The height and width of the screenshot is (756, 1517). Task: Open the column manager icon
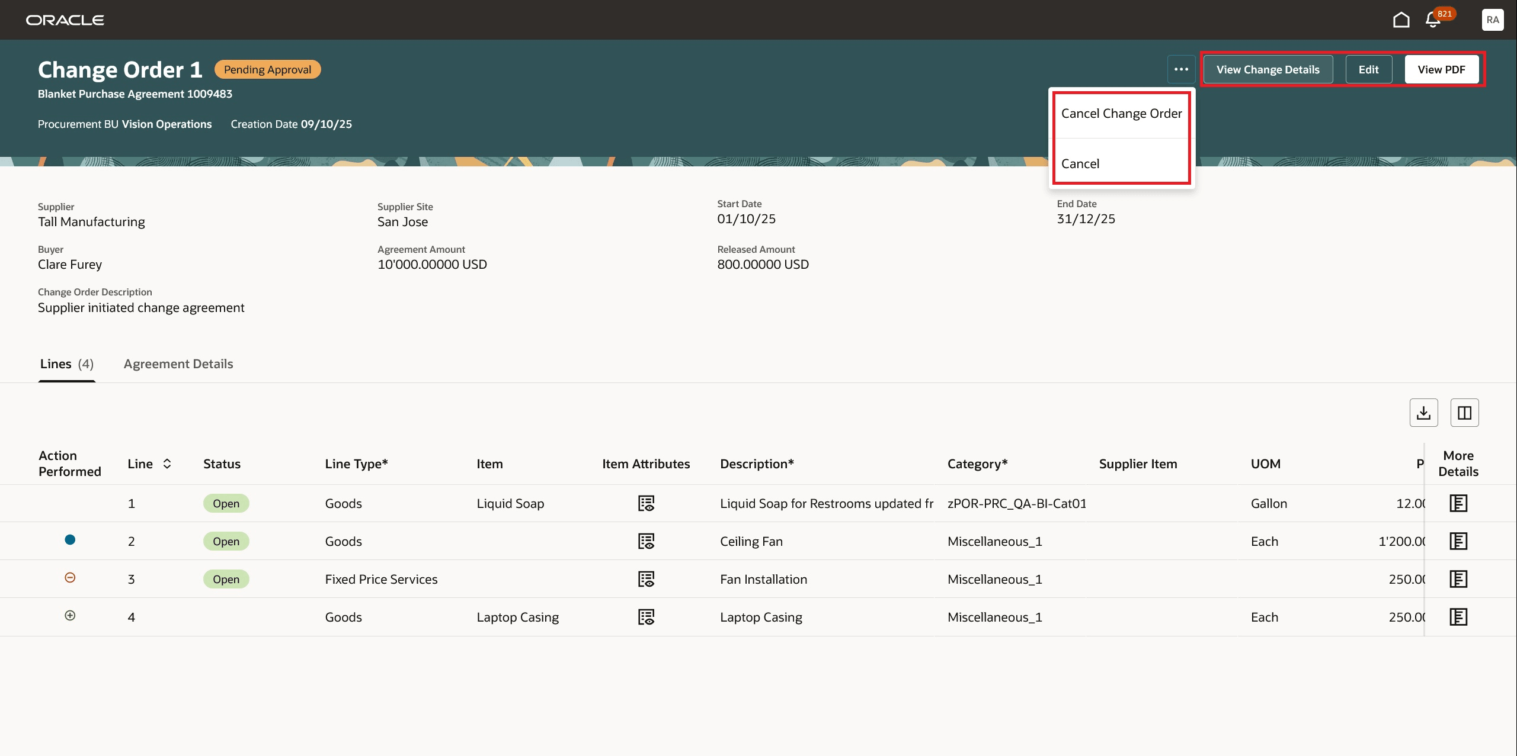coord(1464,412)
